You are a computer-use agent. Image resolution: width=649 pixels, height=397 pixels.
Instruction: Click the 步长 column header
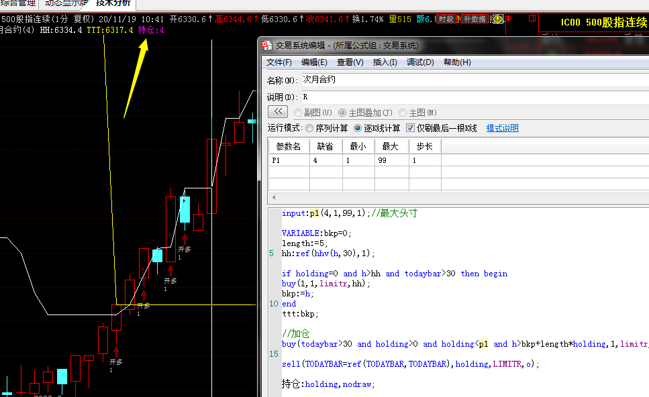pyautogui.click(x=425, y=146)
